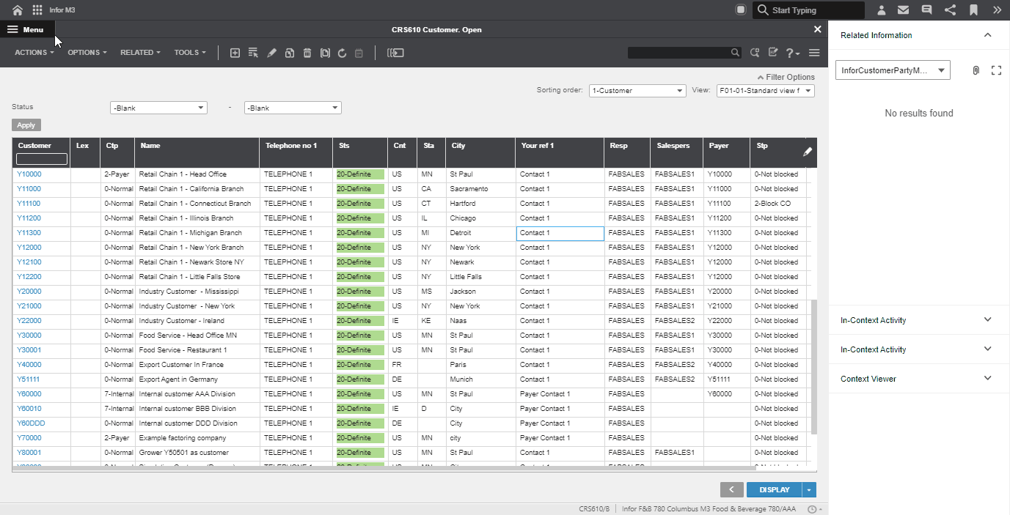Open the ACTIONS menu

click(x=34, y=53)
